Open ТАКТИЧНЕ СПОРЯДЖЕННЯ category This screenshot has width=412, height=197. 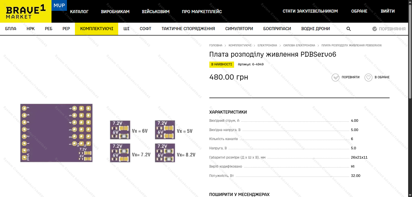tap(188, 29)
